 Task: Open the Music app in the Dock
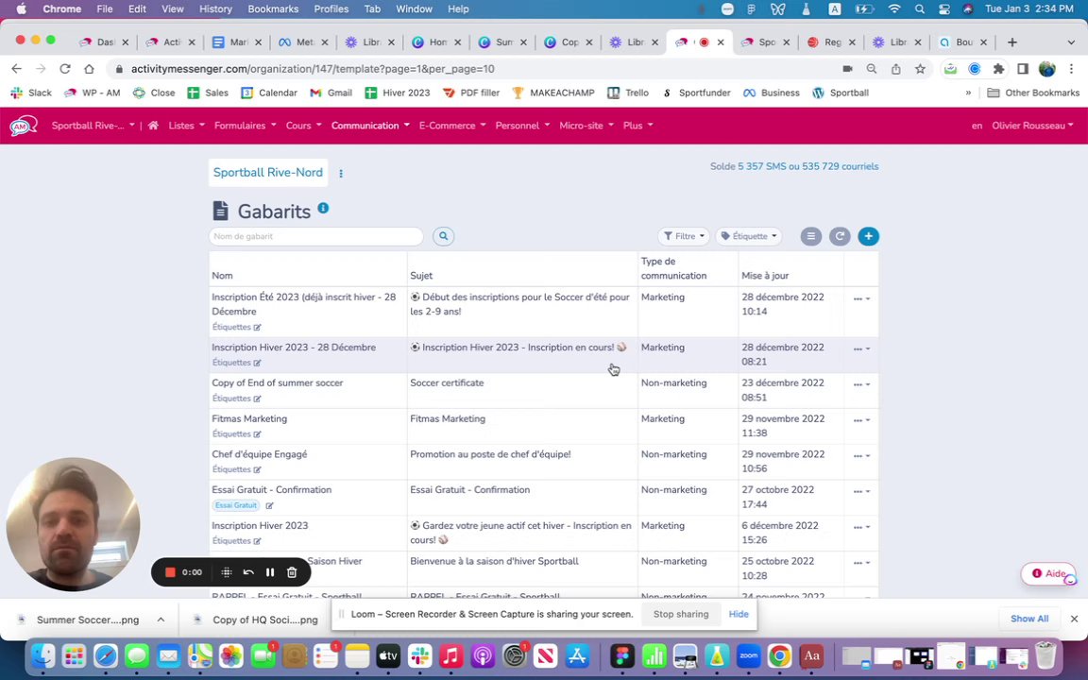coord(451,655)
